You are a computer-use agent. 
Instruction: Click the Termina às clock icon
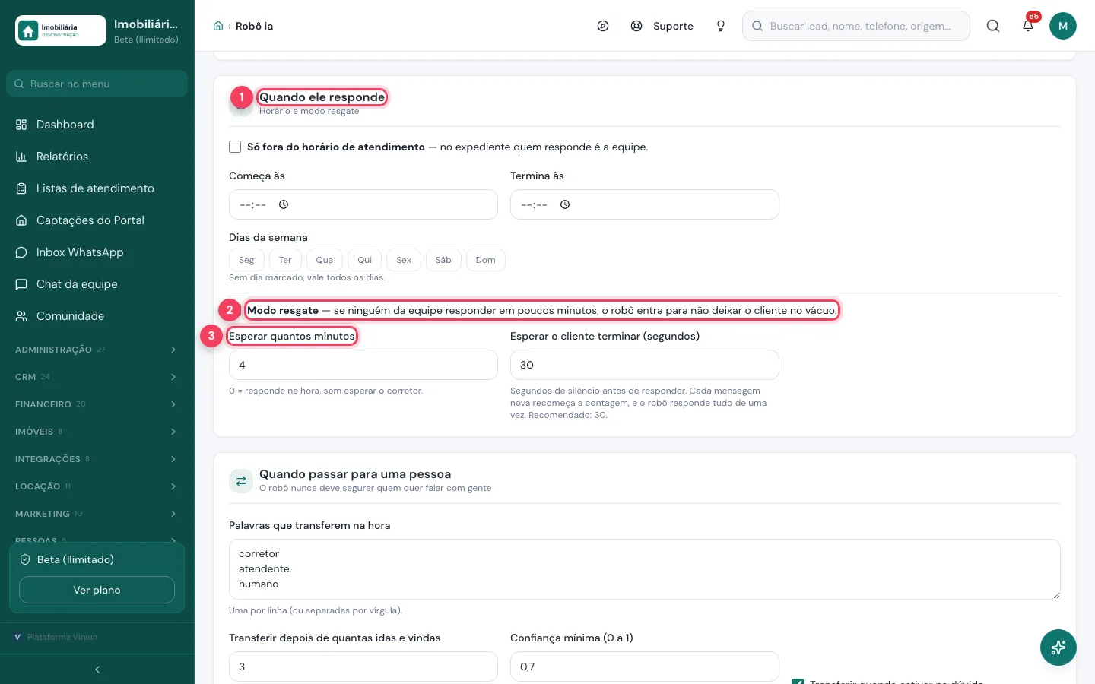click(565, 204)
